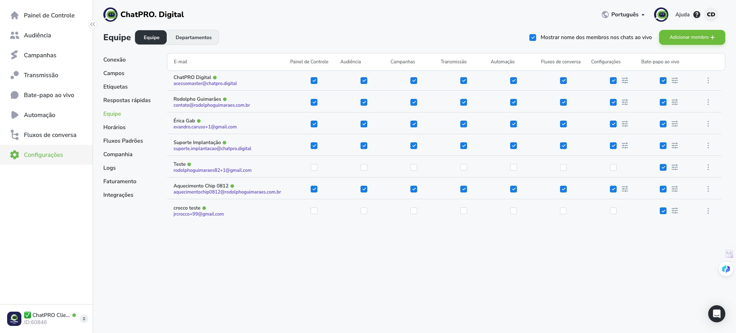Click the Fluxos de conversa branch icon
The height and width of the screenshot is (333, 736).
tap(15, 135)
